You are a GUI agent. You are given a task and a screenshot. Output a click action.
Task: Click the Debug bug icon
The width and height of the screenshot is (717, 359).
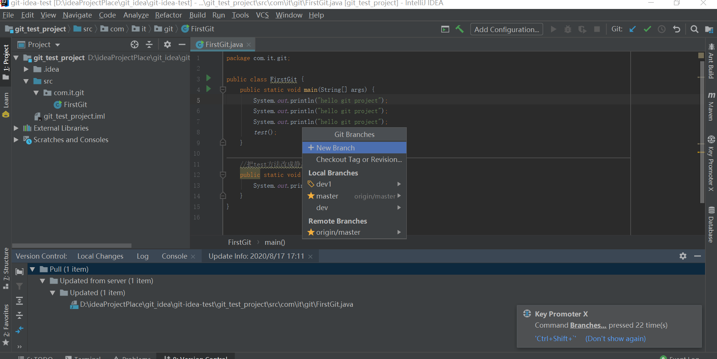pyautogui.click(x=568, y=29)
